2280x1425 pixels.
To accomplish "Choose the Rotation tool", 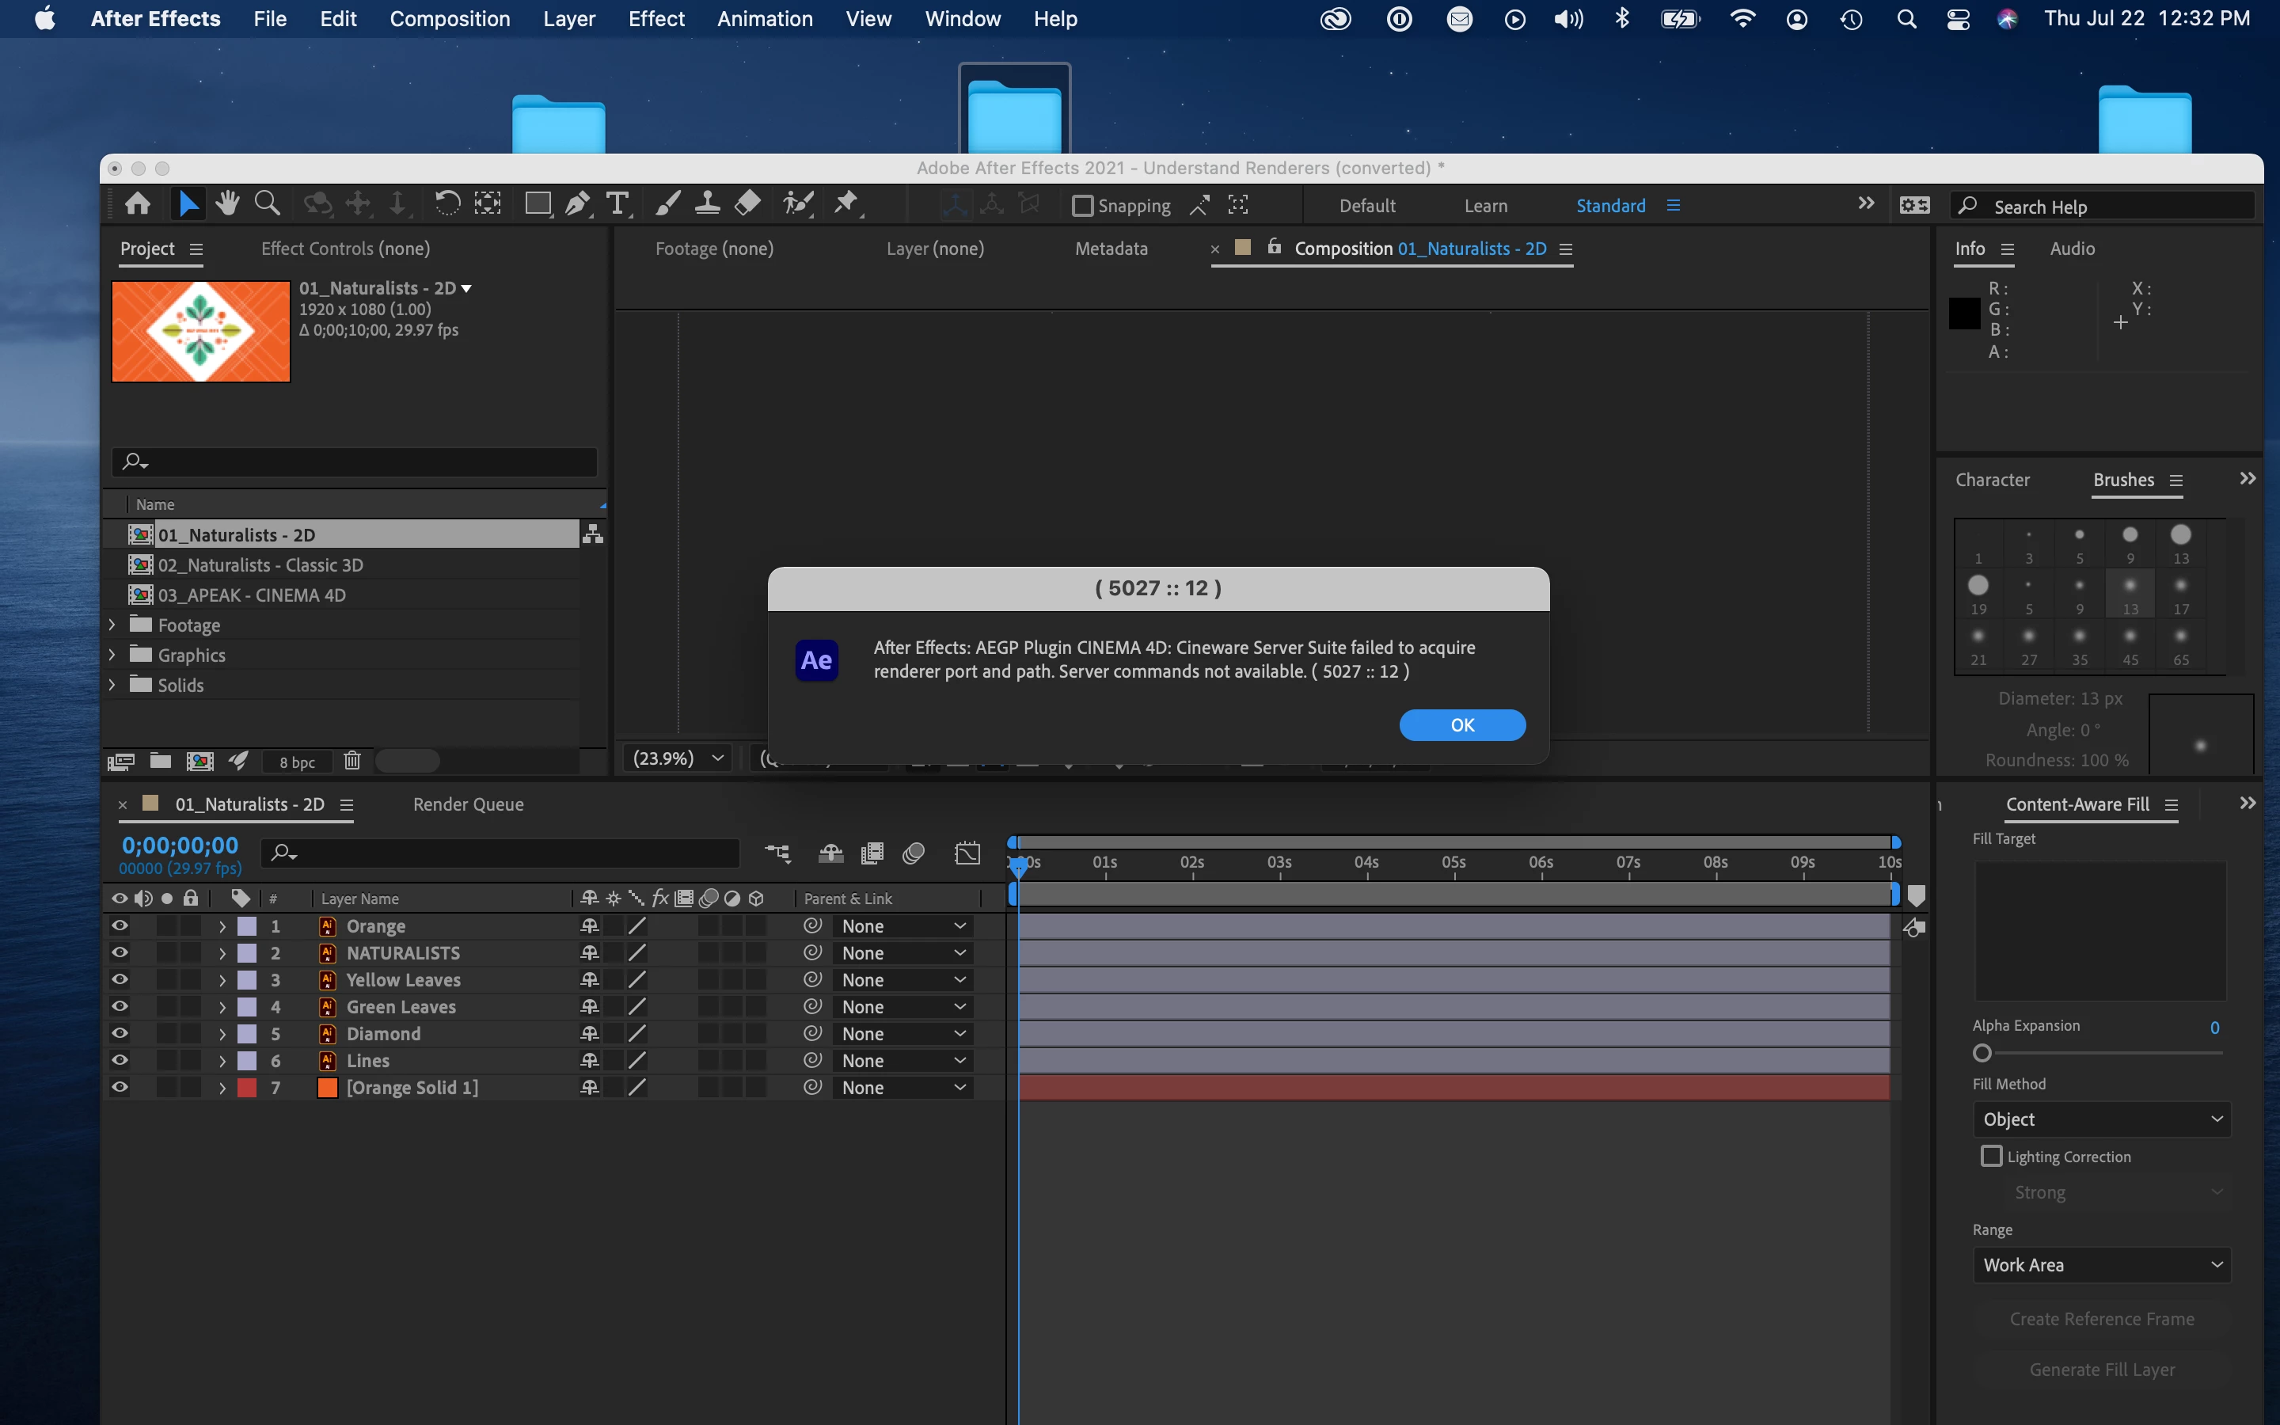I will [446, 203].
